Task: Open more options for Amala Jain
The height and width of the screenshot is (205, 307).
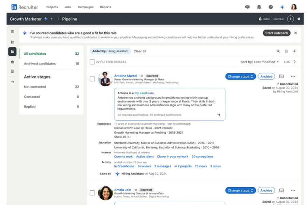Action: pyautogui.click(x=293, y=190)
